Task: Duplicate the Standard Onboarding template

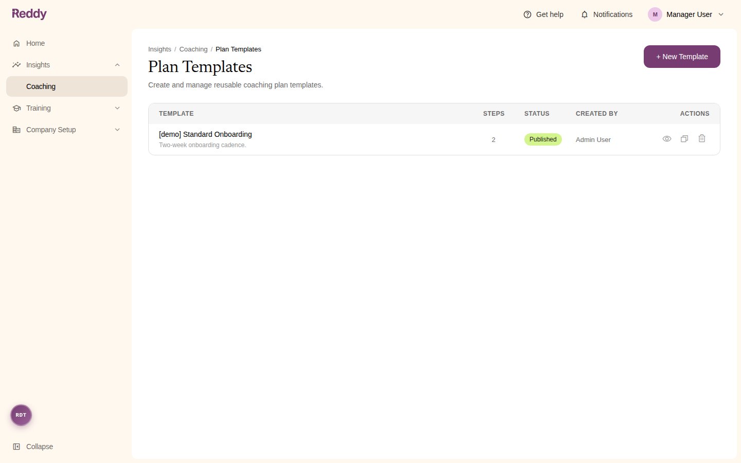Action: [x=684, y=139]
